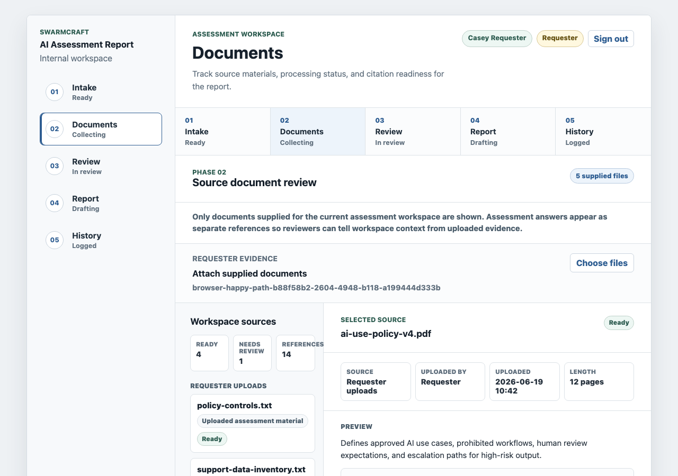Click the Source document review heading
The height and width of the screenshot is (476, 678).
(254, 183)
